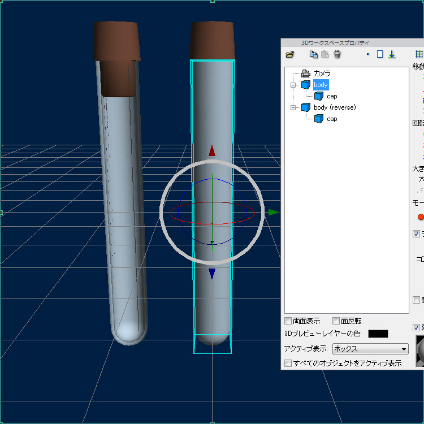Open the アクティブ表示 dropdown showing ボックス

coord(370,349)
